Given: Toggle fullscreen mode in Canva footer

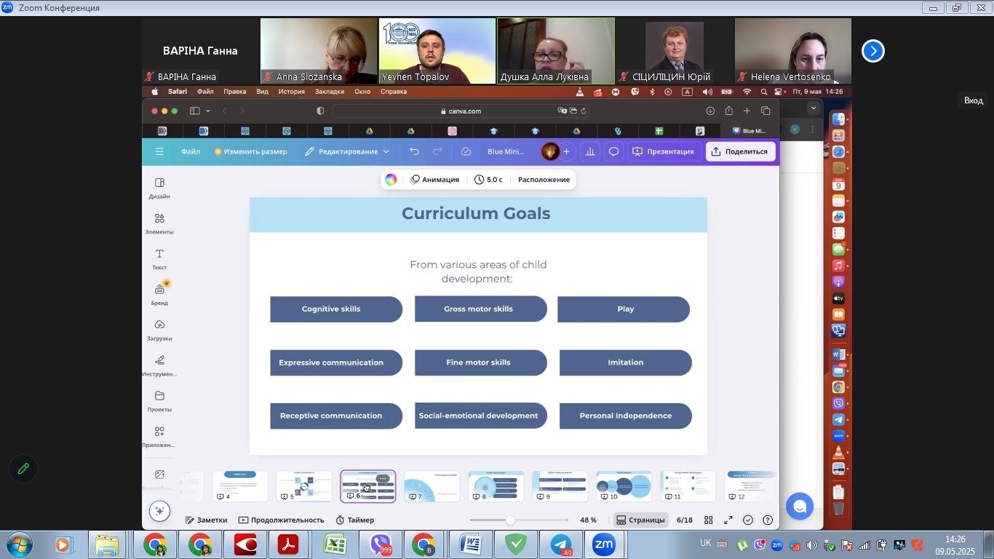Looking at the screenshot, I should click(x=728, y=520).
